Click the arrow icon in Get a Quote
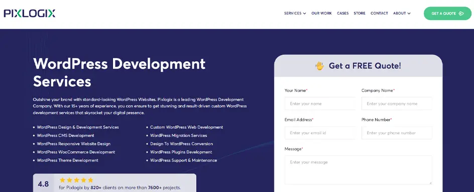Screen dimensions: 474x192 pyautogui.click(x=461, y=14)
